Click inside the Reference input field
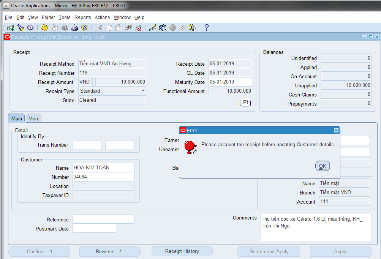The height and width of the screenshot is (259, 381). tap(103, 220)
